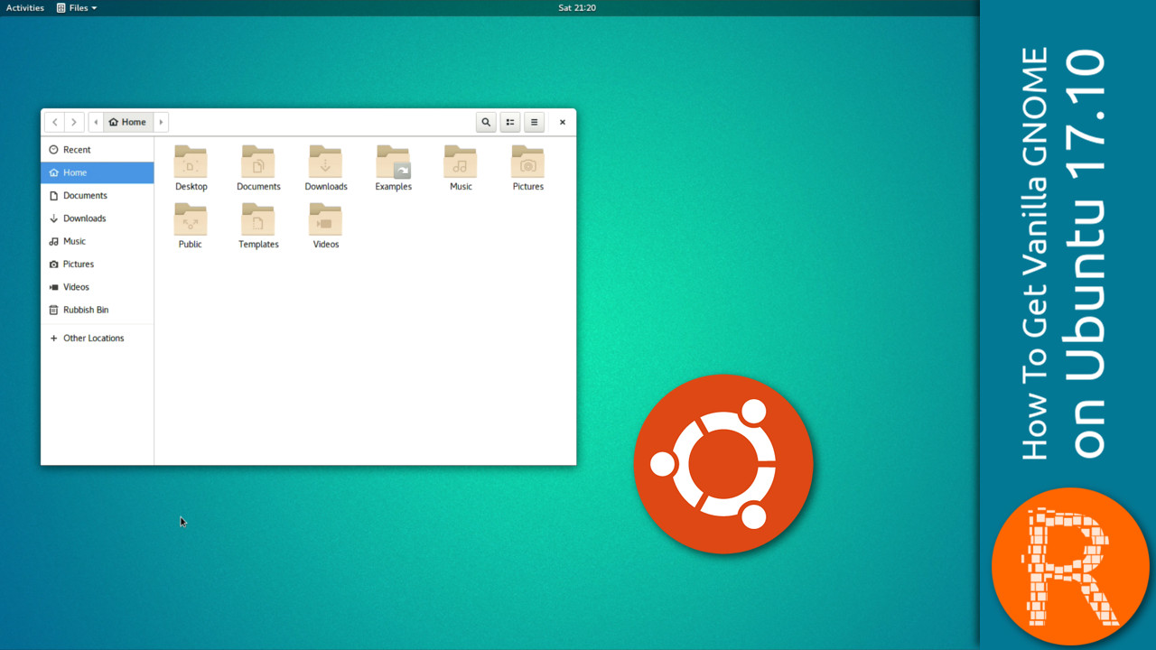Open the Desktop folder icon

coord(191,162)
